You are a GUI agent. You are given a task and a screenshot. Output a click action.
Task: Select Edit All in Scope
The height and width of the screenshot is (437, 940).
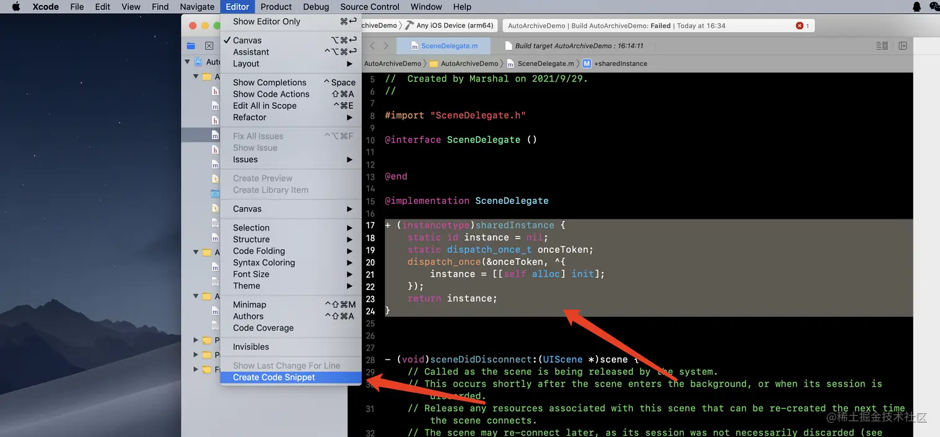pos(291,106)
